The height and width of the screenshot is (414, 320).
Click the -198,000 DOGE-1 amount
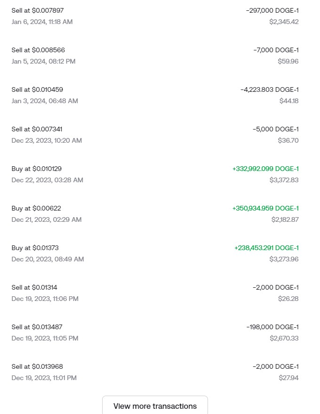point(272,327)
